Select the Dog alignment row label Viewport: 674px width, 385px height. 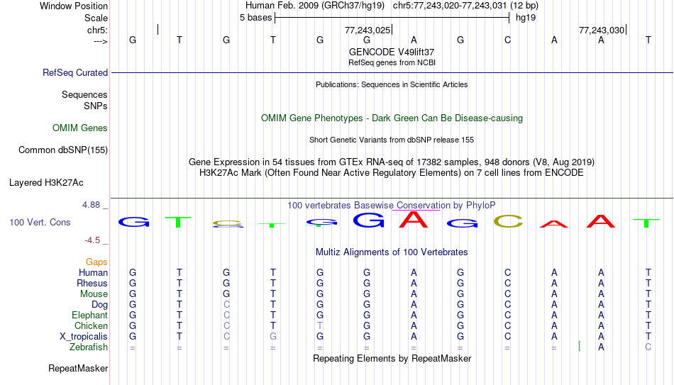click(x=99, y=305)
